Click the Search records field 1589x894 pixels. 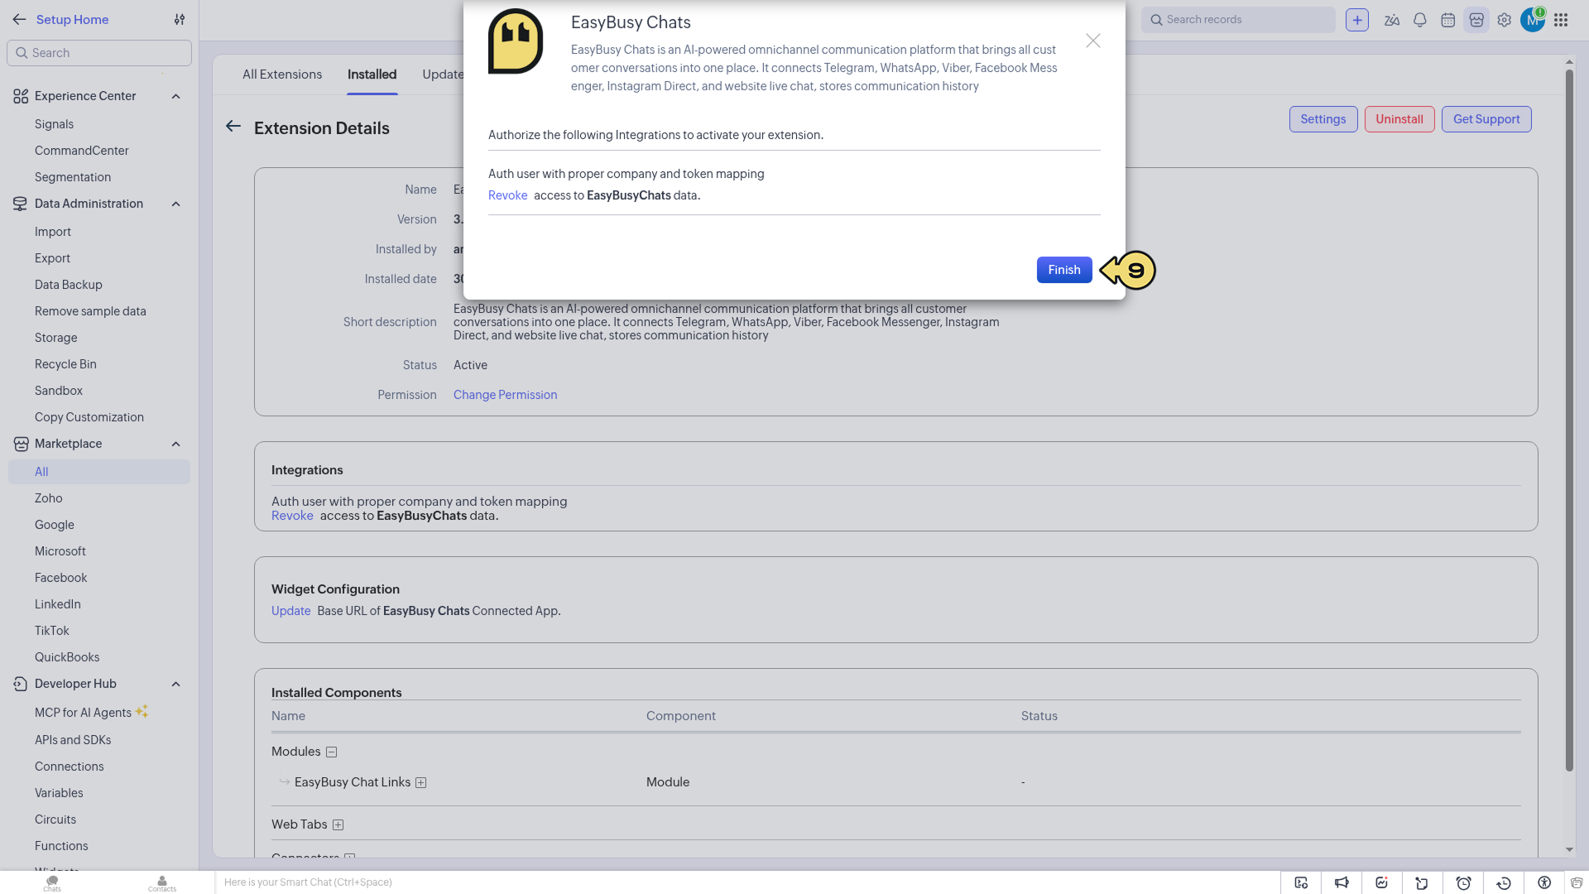[1238, 20]
